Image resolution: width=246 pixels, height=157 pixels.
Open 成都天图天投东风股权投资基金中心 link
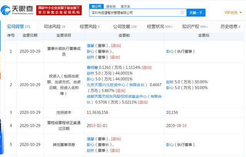tap(124, 99)
